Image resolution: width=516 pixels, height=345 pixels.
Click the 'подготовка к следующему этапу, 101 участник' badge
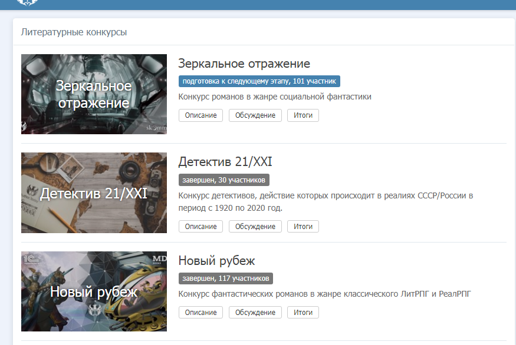[259, 81]
